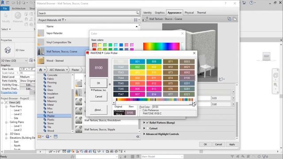Switch to the Appearance tab
The image size is (283, 159).
174,13
